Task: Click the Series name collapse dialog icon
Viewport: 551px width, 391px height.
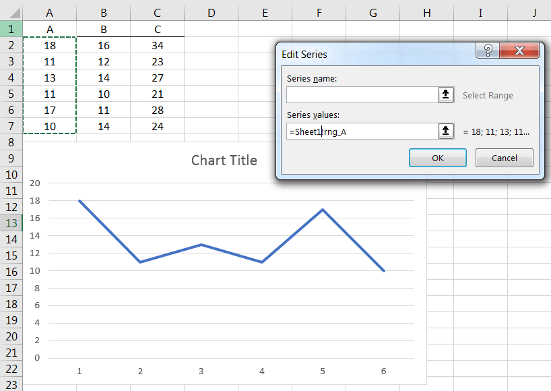Action: click(446, 95)
